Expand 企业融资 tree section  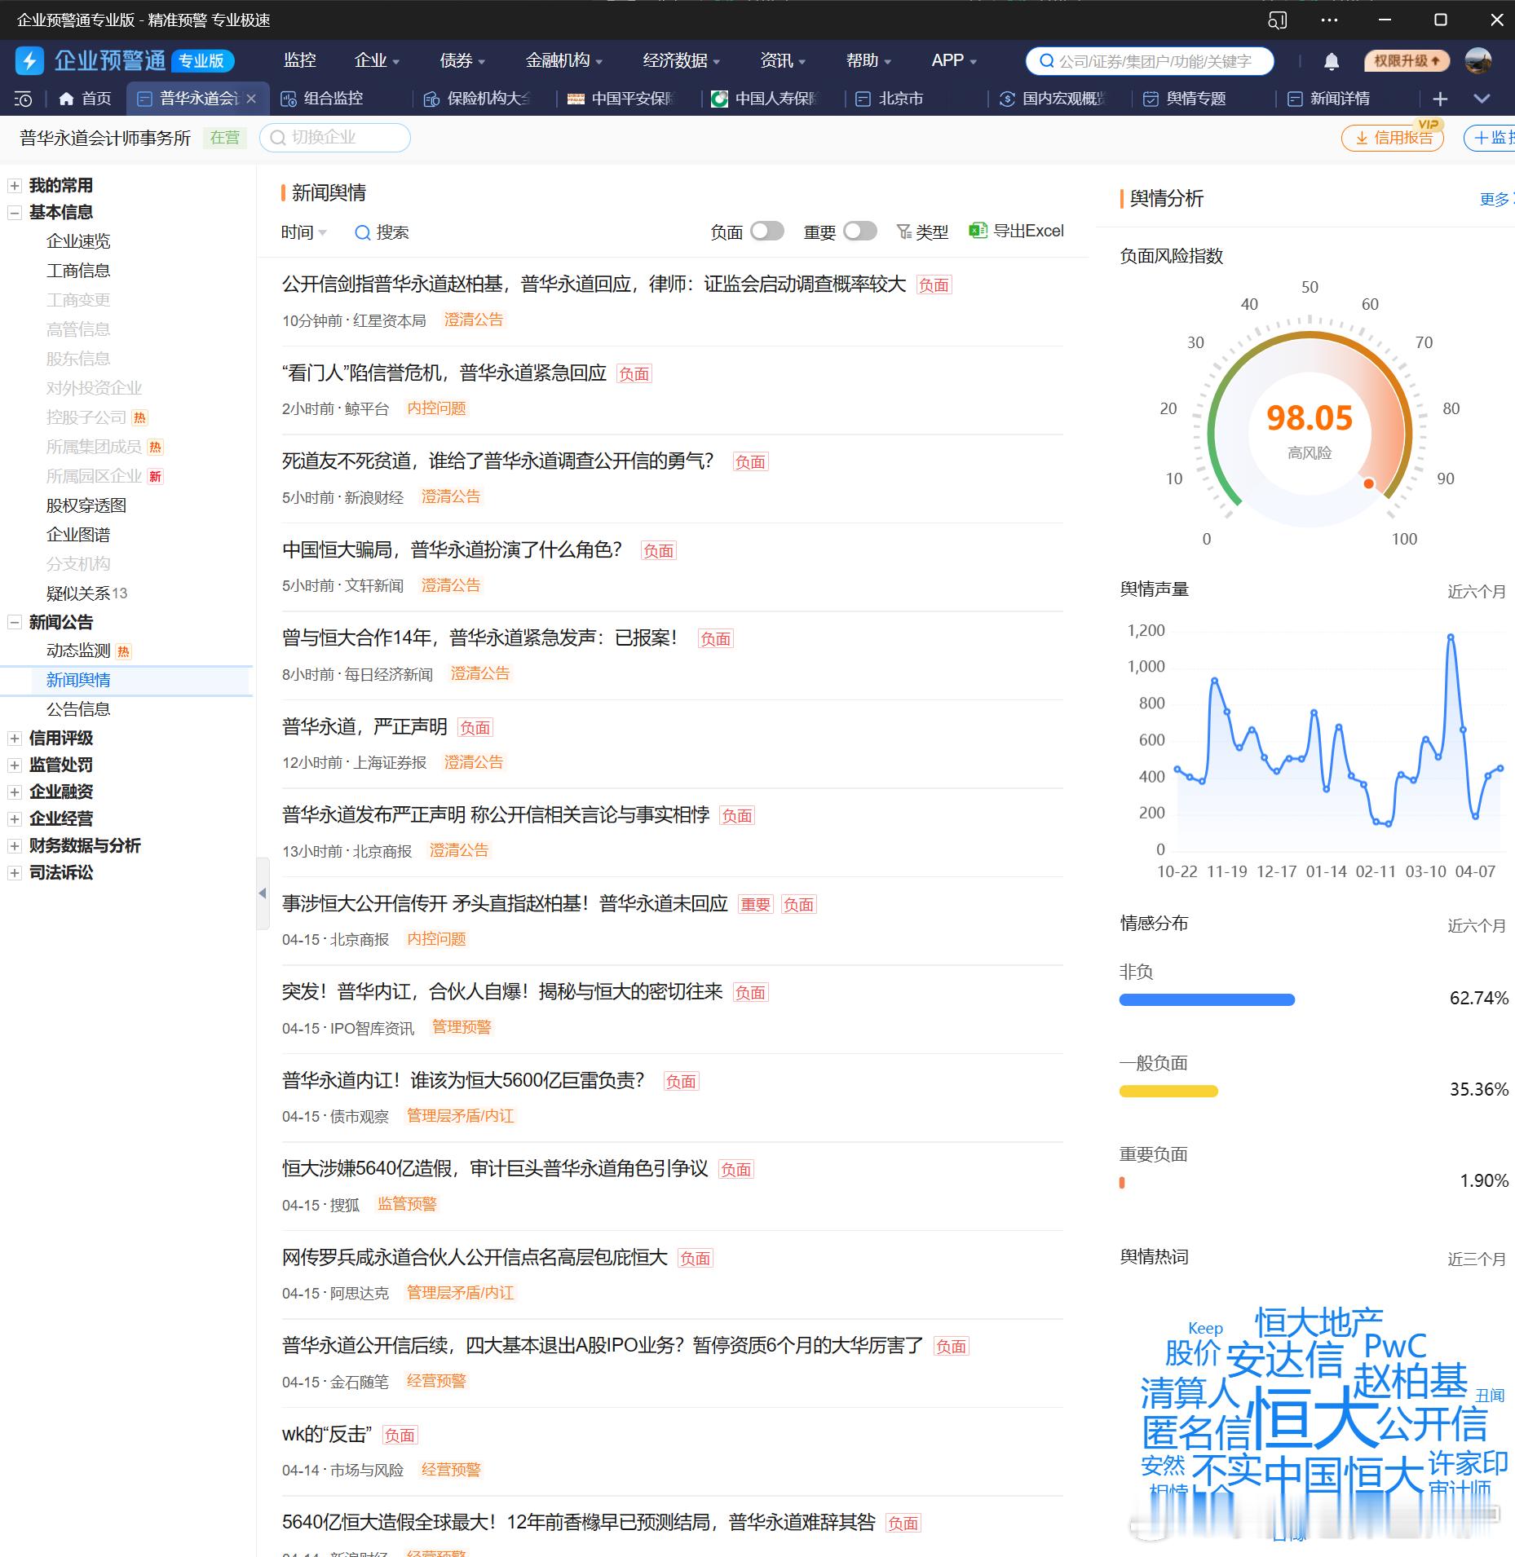click(x=14, y=792)
